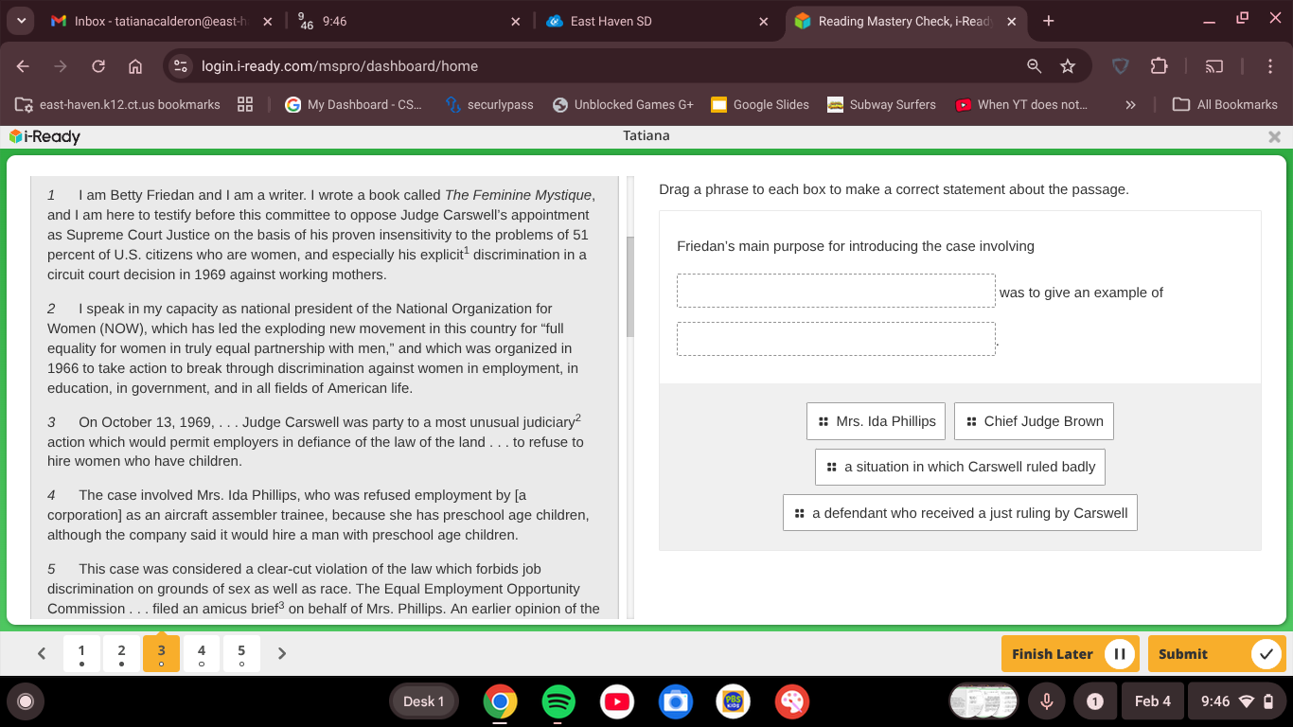Open the tab search dropdown arrow
Image resolution: width=1293 pixels, height=727 pixels.
pos(22,21)
